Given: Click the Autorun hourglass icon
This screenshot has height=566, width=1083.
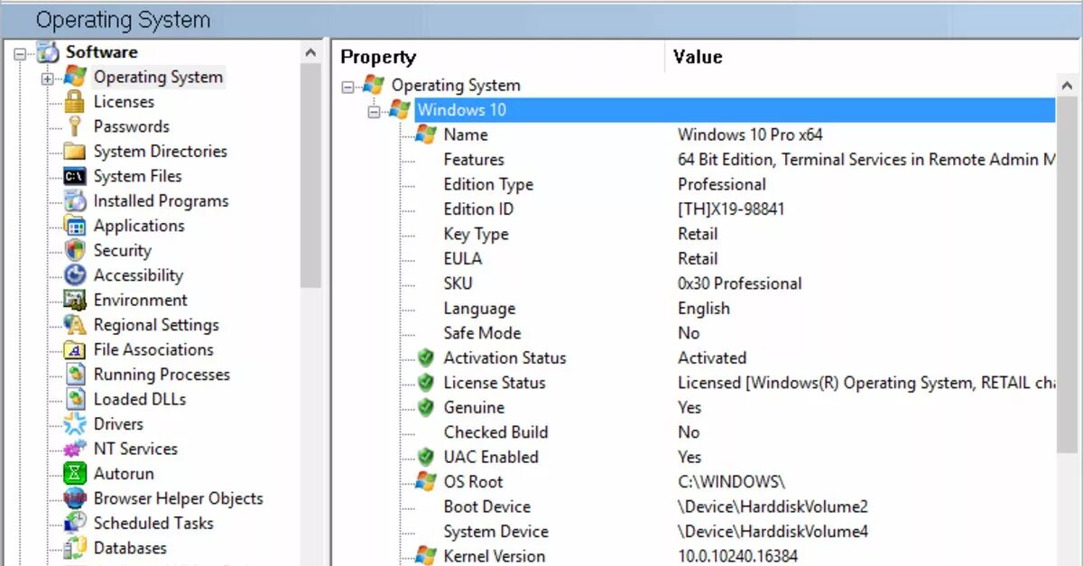Looking at the screenshot, I should (x=76, y=473).
